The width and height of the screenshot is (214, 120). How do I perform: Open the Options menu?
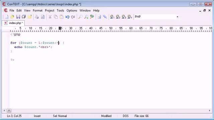coord(72,10)
